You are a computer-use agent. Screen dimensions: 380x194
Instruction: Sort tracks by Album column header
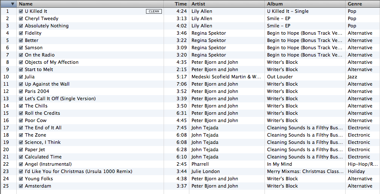click(305, 4)
